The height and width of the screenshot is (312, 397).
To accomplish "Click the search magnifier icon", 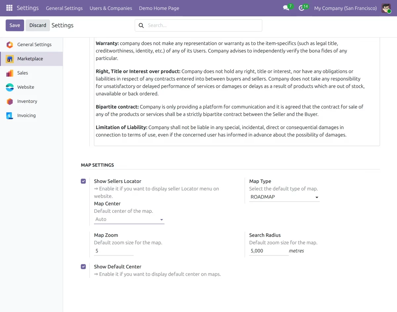I will pos(141,25).
